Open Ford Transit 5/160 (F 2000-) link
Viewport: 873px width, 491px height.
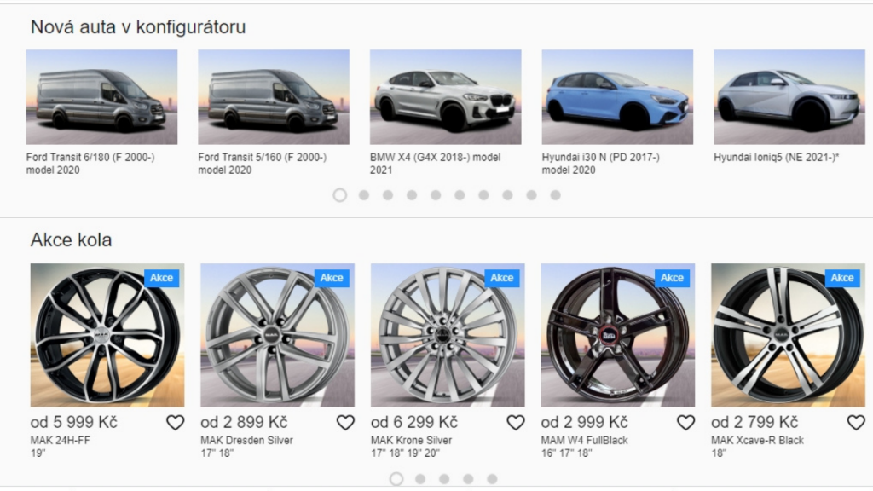(x=263, y=164)
